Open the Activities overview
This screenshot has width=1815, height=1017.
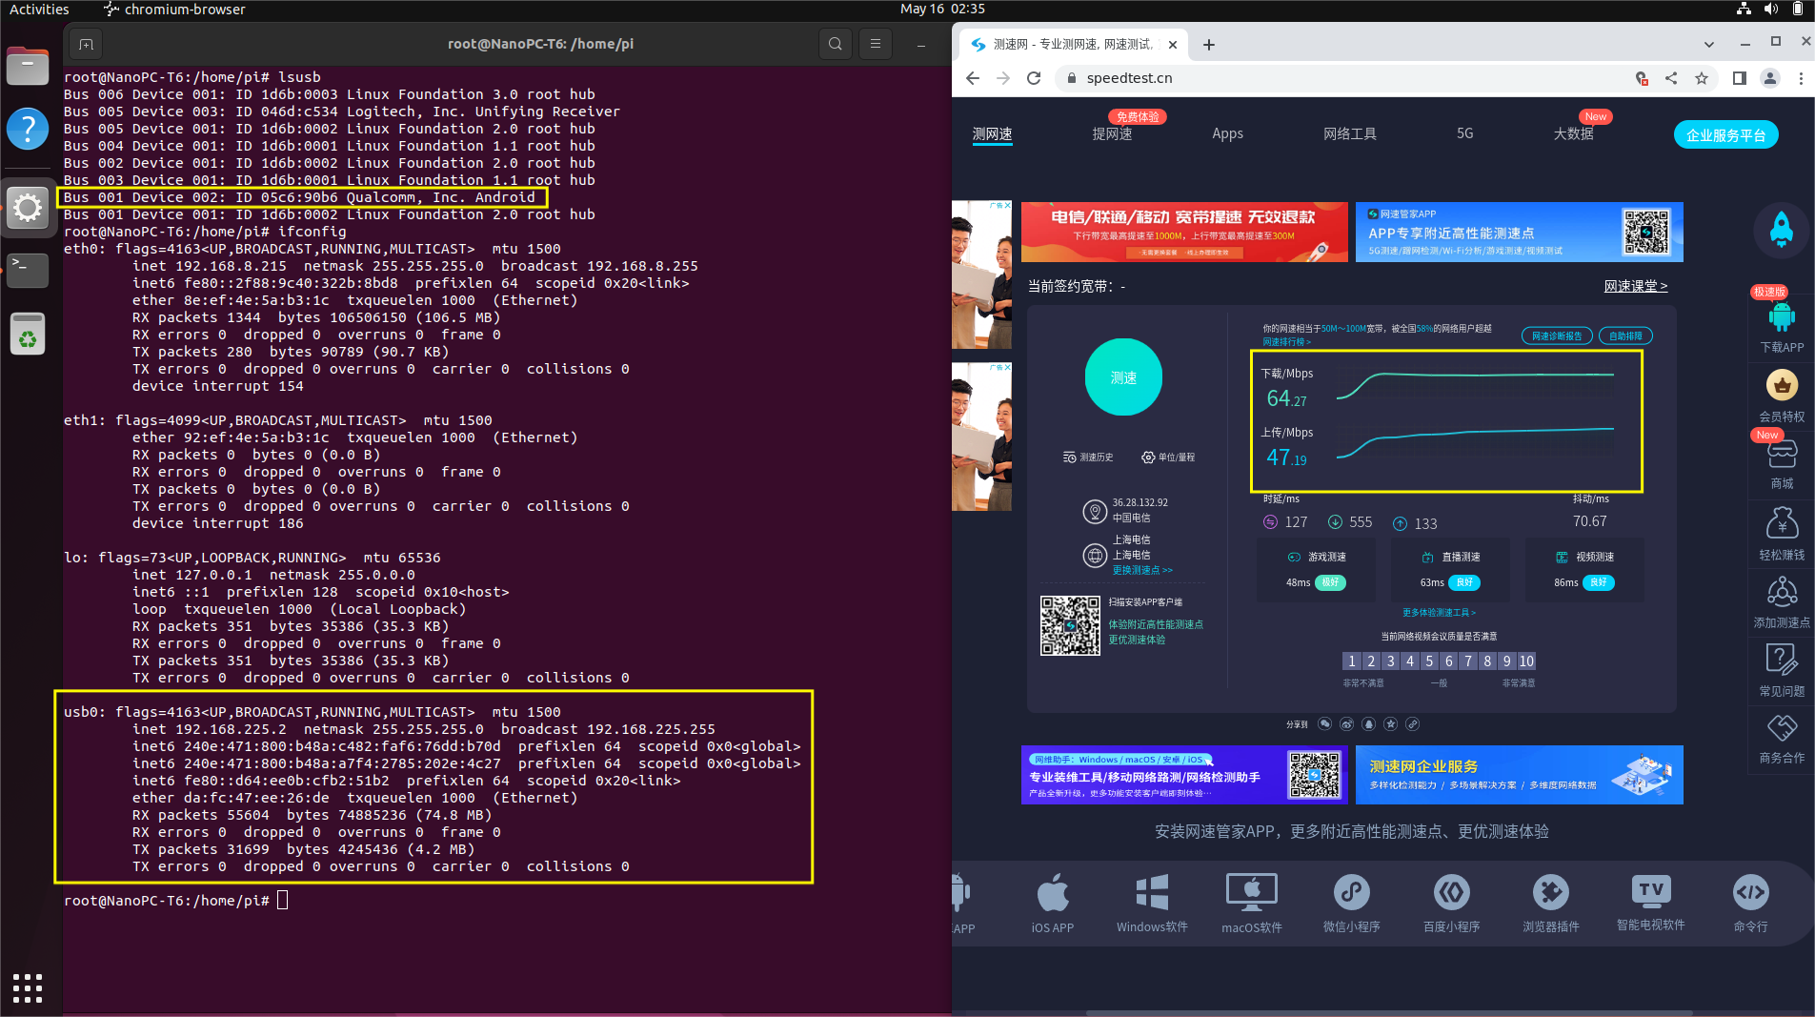pos(39,9)
